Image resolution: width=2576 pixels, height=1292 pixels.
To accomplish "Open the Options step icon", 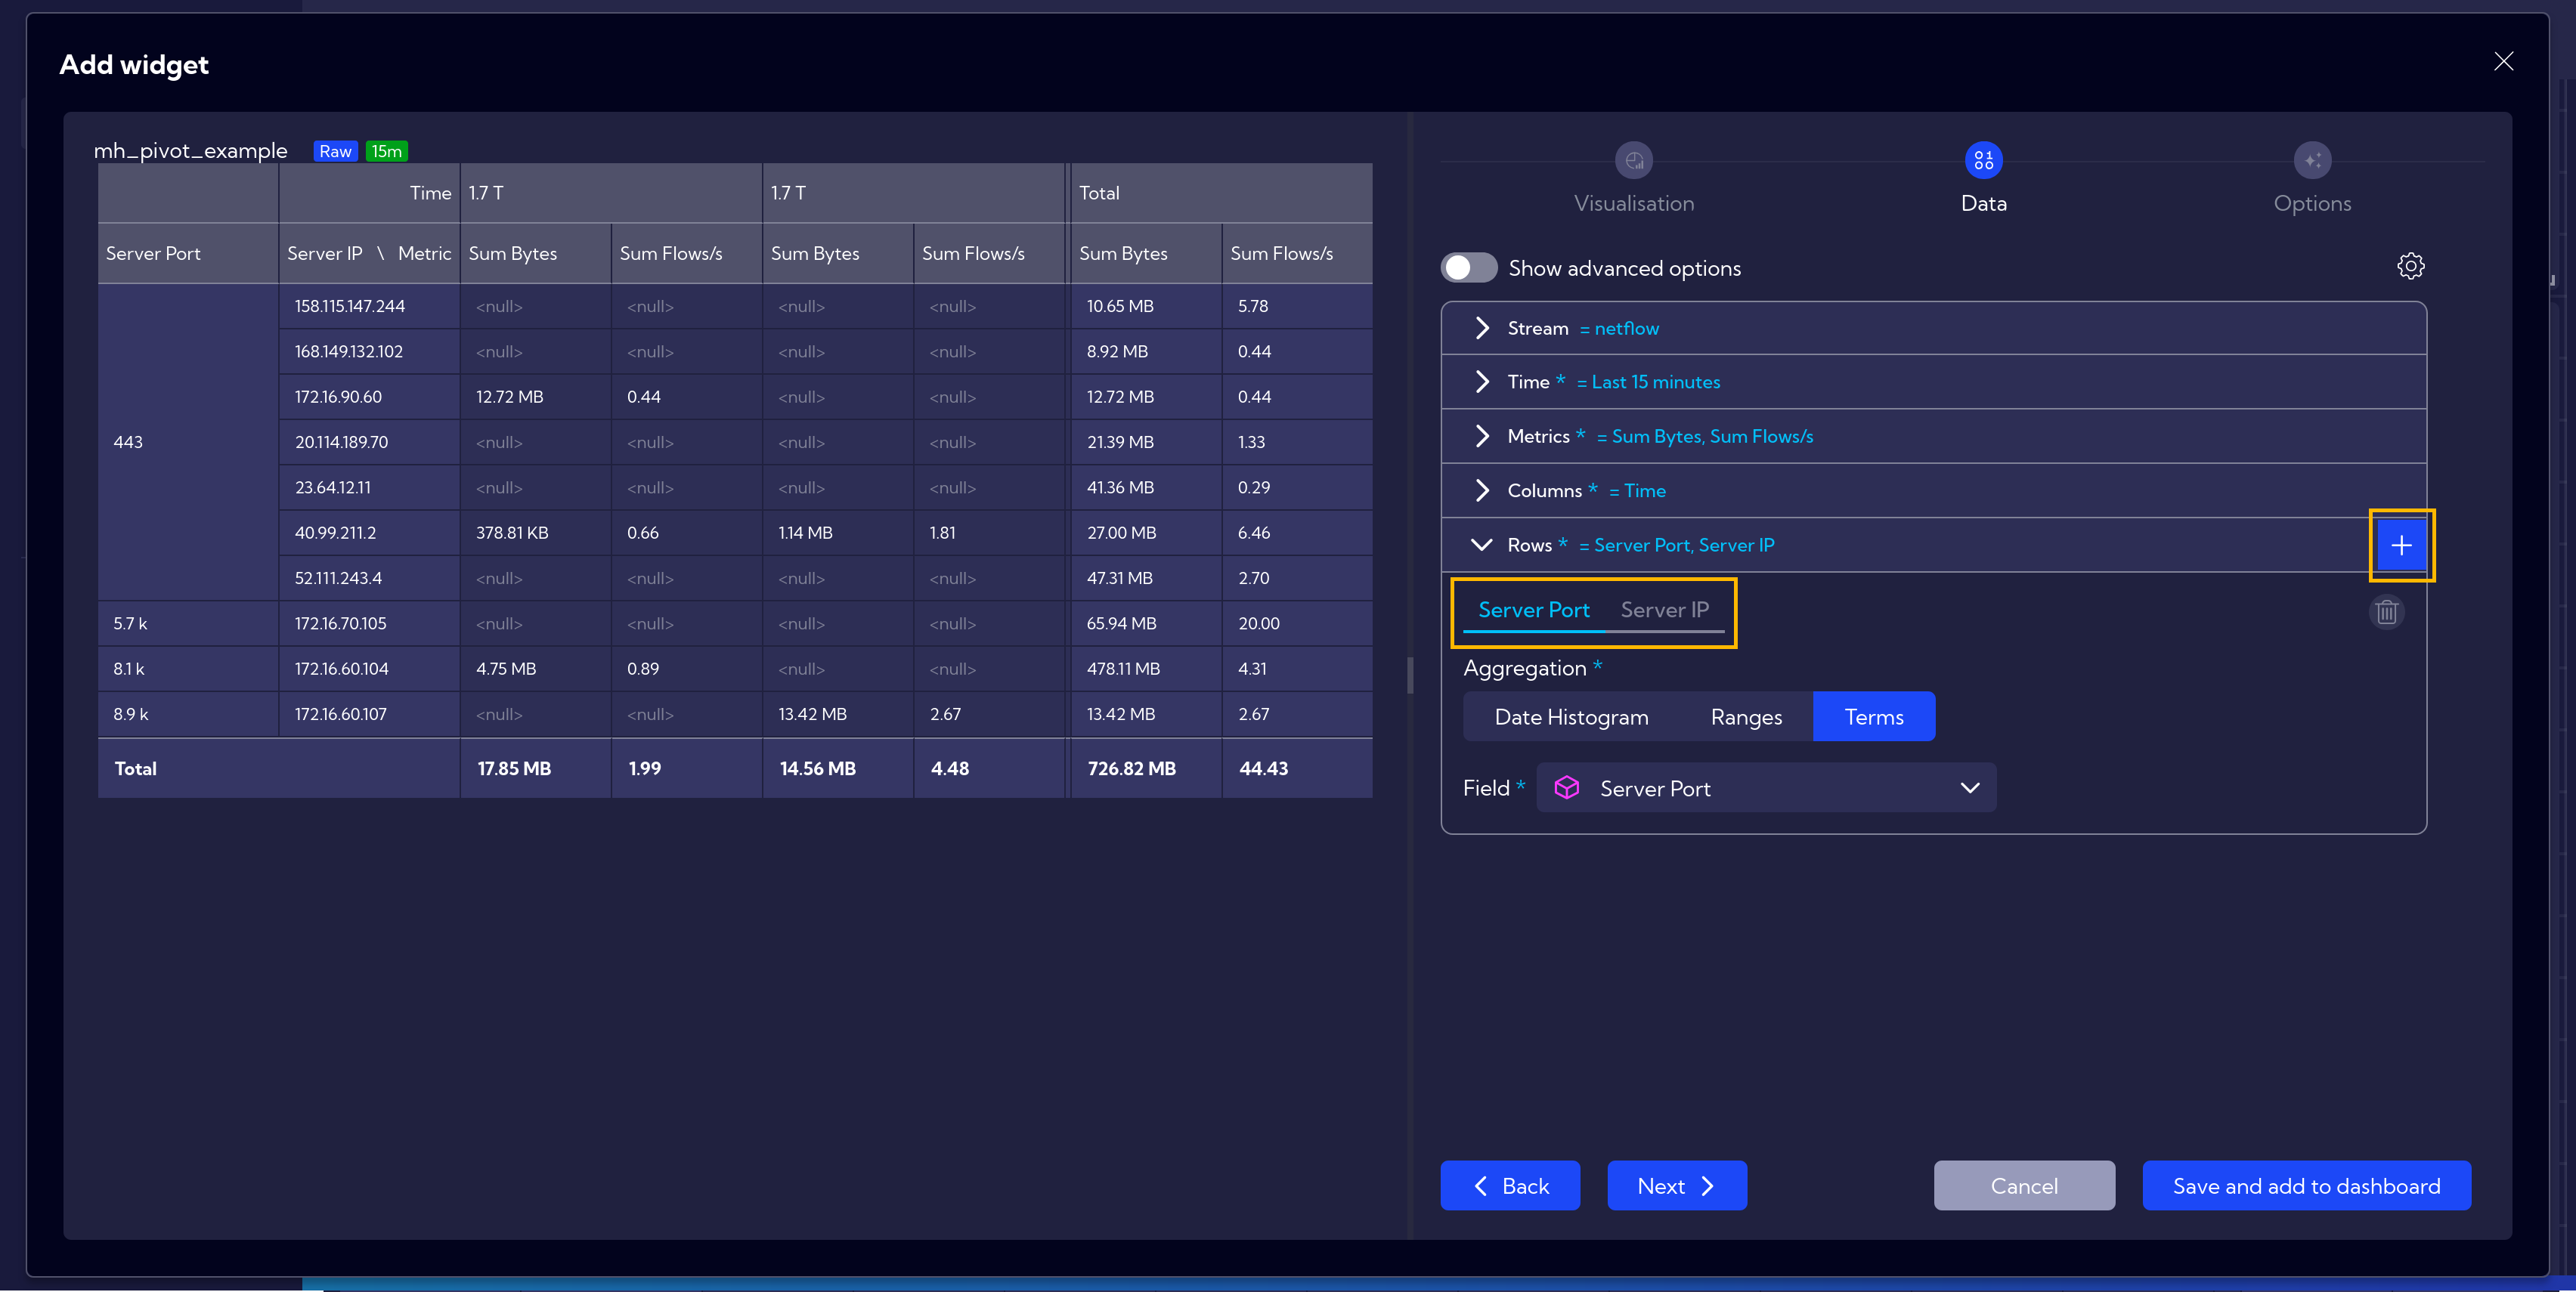I will pos(2312,160).
